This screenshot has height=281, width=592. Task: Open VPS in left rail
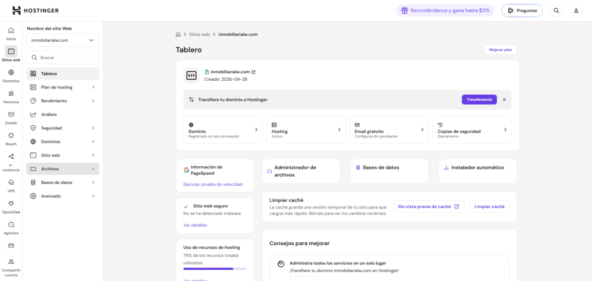(x=11, y=185)
